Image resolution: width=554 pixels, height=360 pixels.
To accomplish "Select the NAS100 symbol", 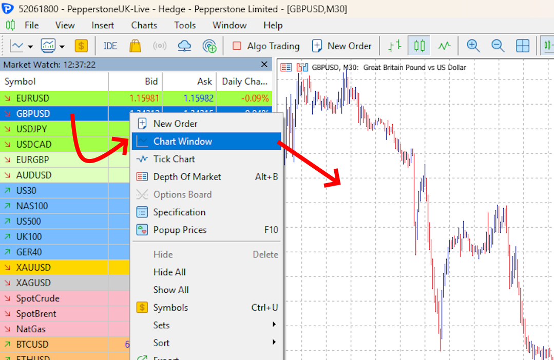I will (32, 206).
